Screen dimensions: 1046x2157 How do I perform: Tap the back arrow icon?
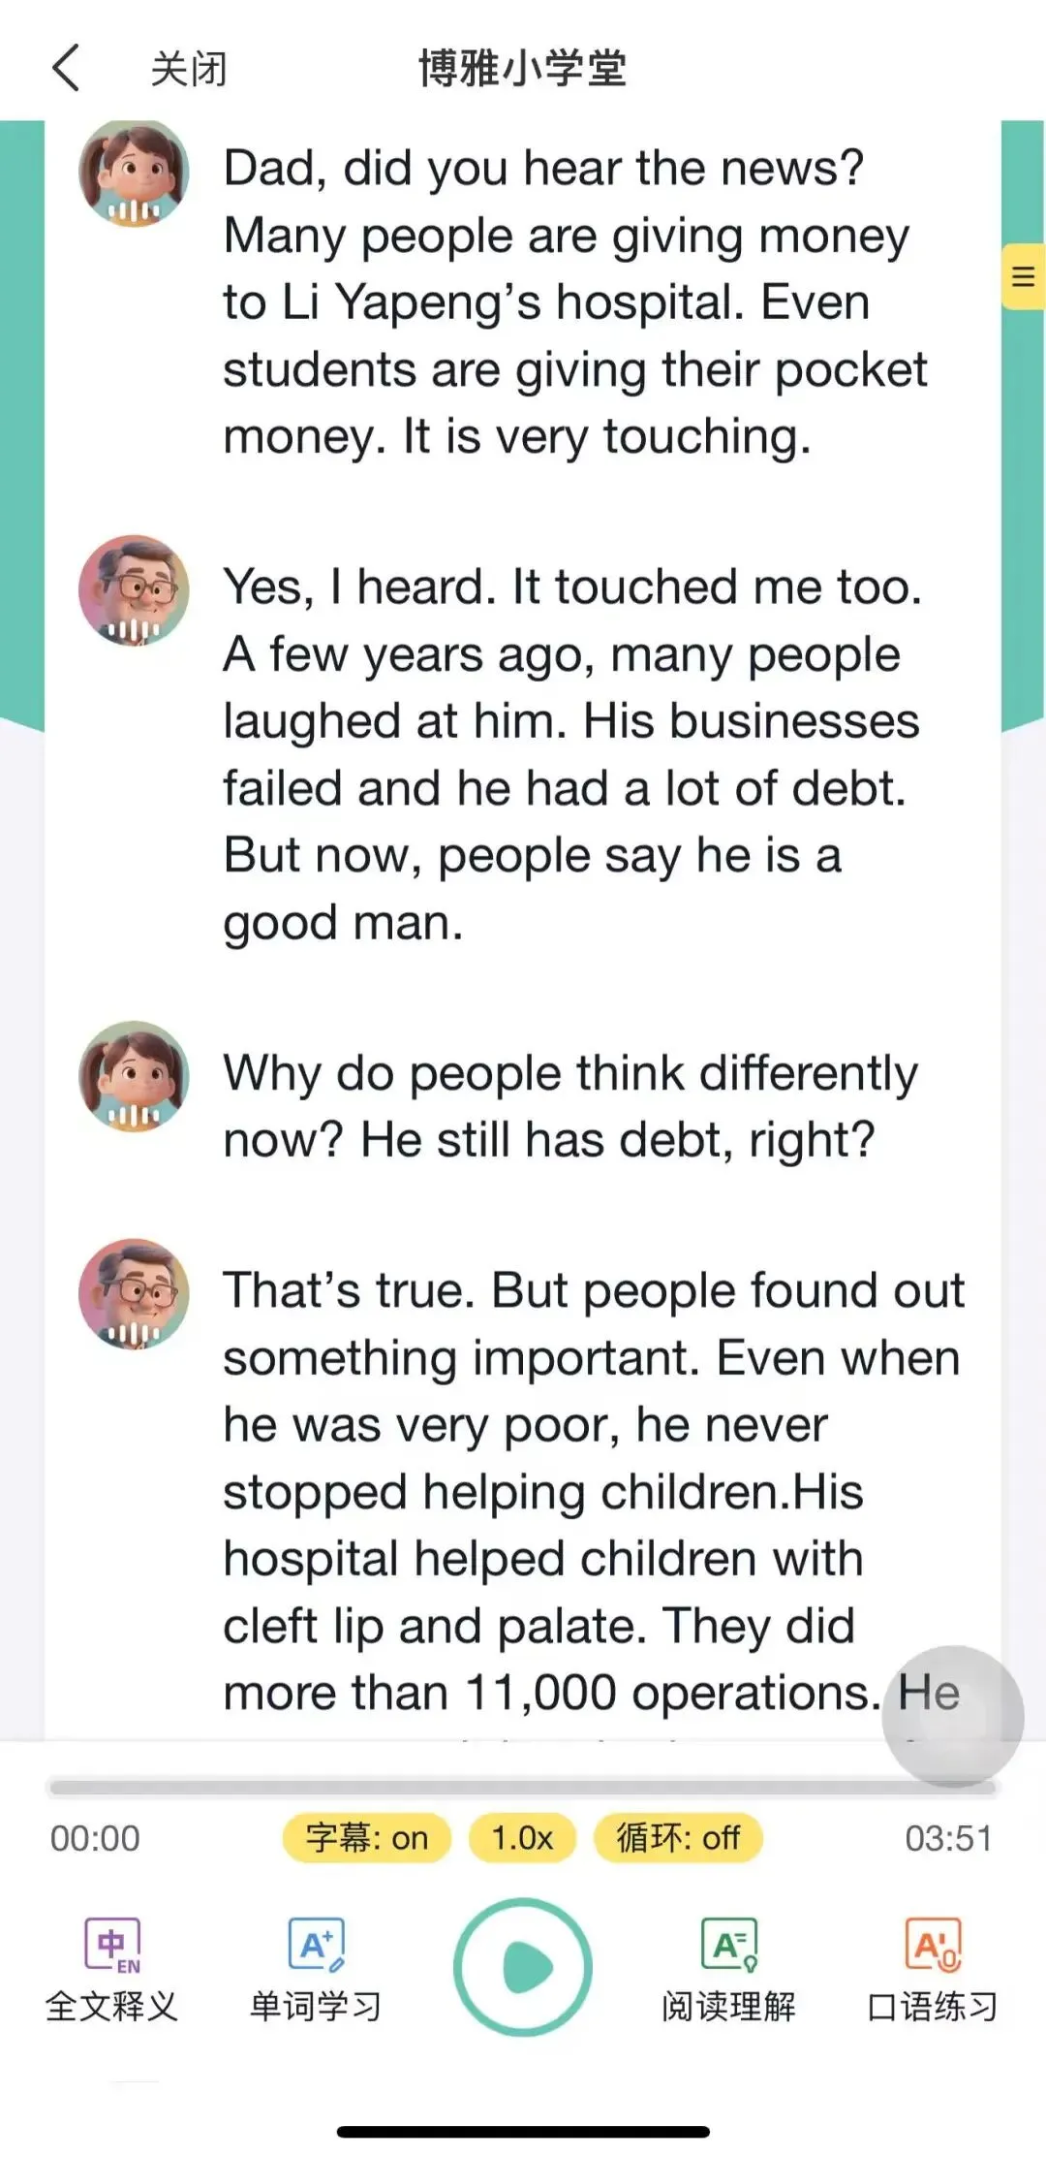(66, 69)
